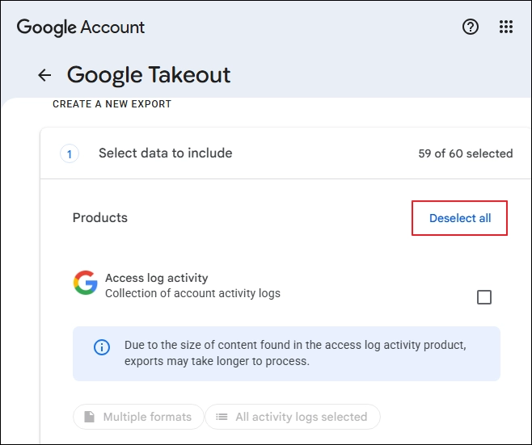
Task: Tick the Access log activity checkbox
Action: [x=483, y=297]
